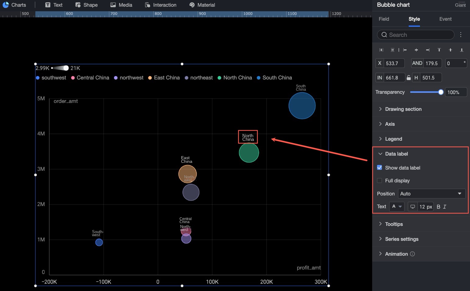Click the small blue Southwest bubble

[x=99, y=242]
